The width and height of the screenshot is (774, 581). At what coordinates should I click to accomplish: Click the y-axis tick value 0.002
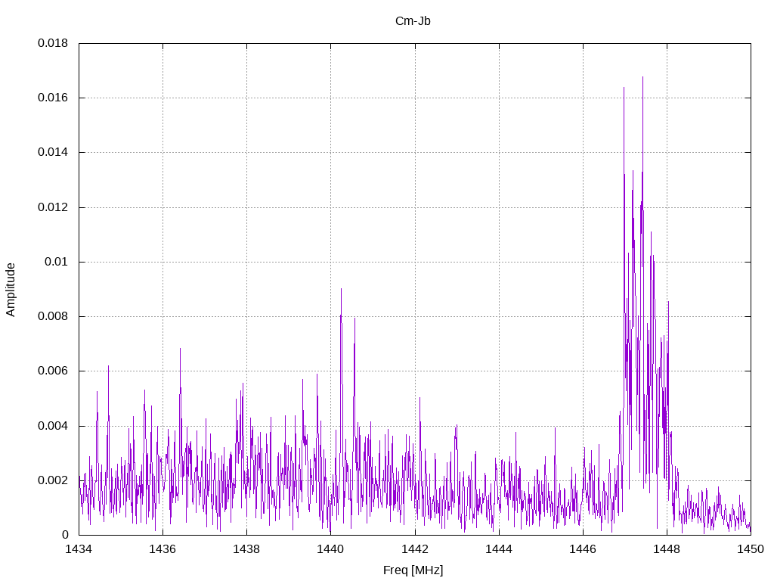[53, 480]
